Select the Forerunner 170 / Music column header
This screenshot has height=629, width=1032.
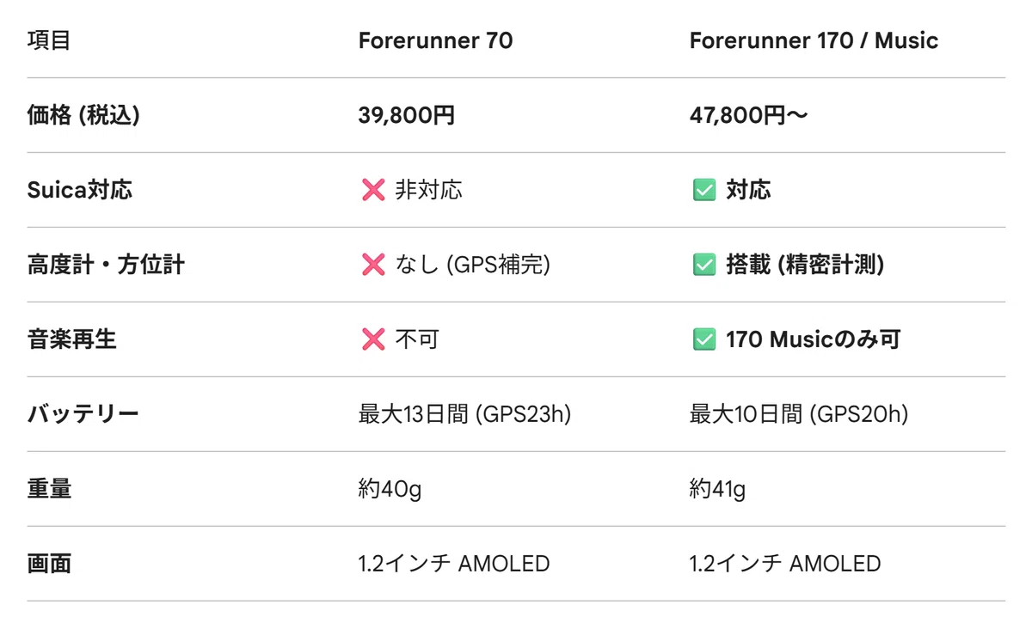click(814, 40)
